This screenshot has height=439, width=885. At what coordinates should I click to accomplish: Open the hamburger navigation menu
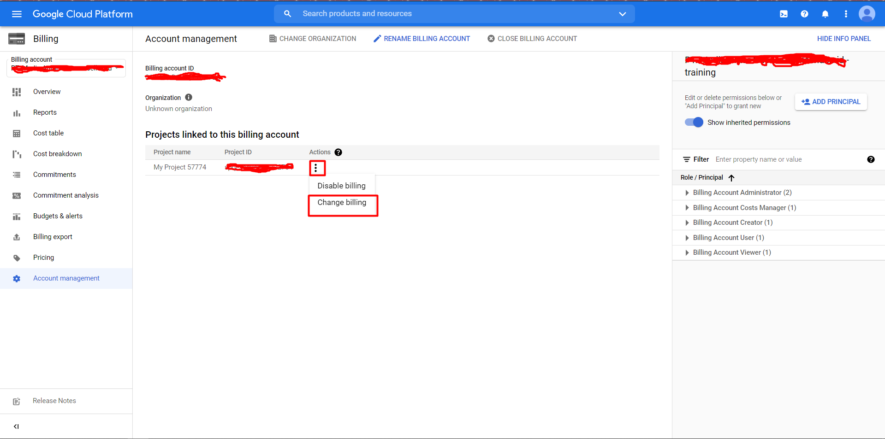(17, 14)
